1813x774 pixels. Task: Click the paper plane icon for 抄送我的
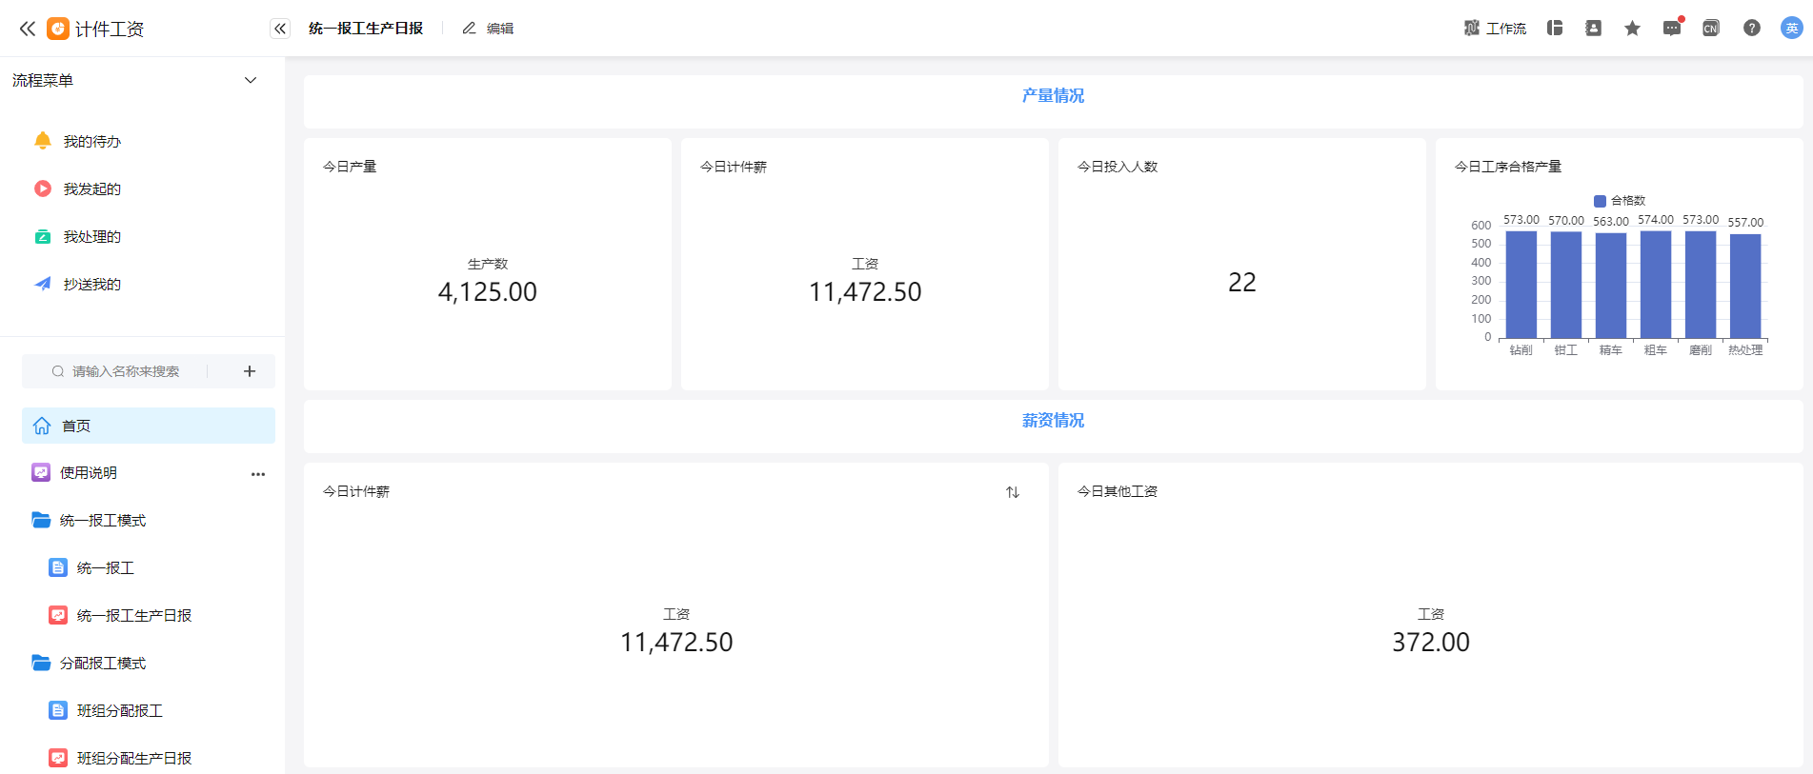pos(43,284)
